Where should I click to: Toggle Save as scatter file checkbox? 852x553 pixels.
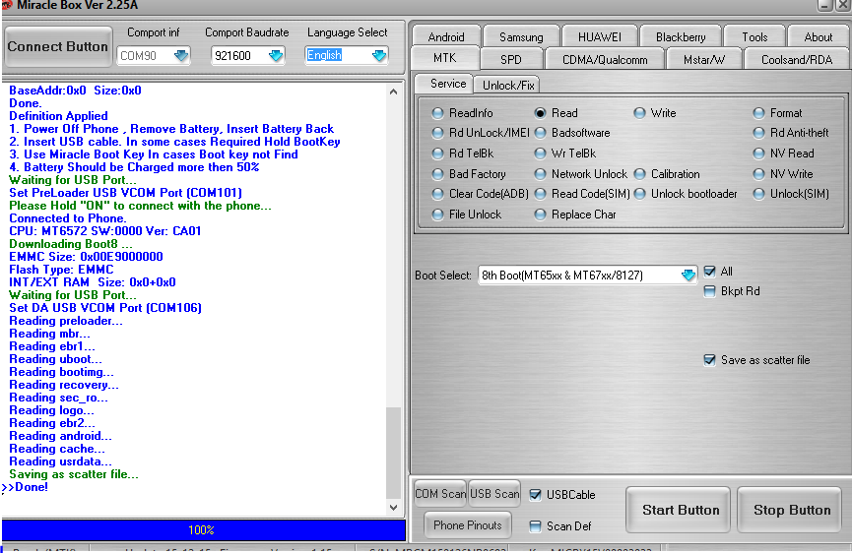coord(709,360)
